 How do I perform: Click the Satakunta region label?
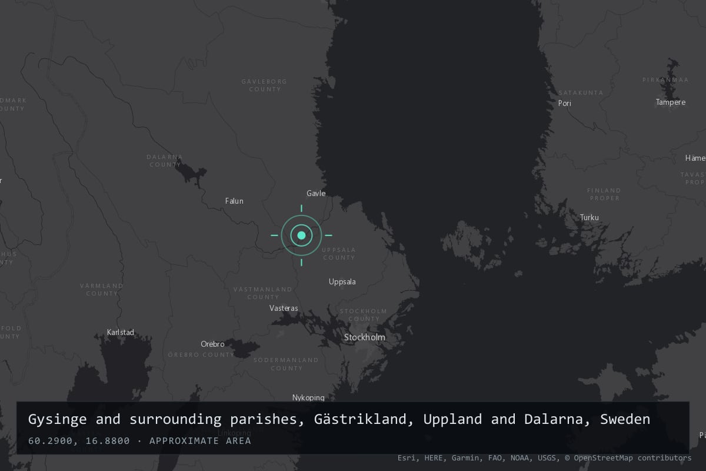(x=581, y=92)
